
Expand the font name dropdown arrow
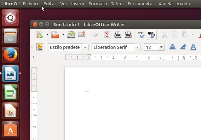pos(137,47)
